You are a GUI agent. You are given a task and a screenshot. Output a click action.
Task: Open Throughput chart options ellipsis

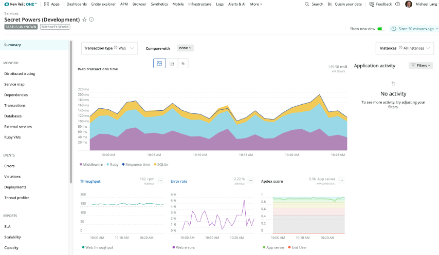[160, 181]
